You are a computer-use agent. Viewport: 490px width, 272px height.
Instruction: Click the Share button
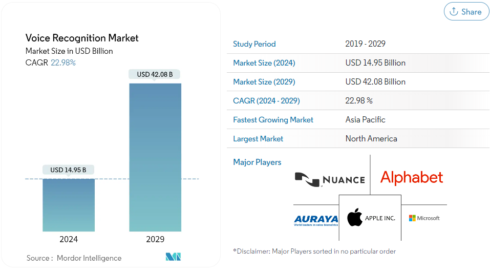(x=466, y=12)
